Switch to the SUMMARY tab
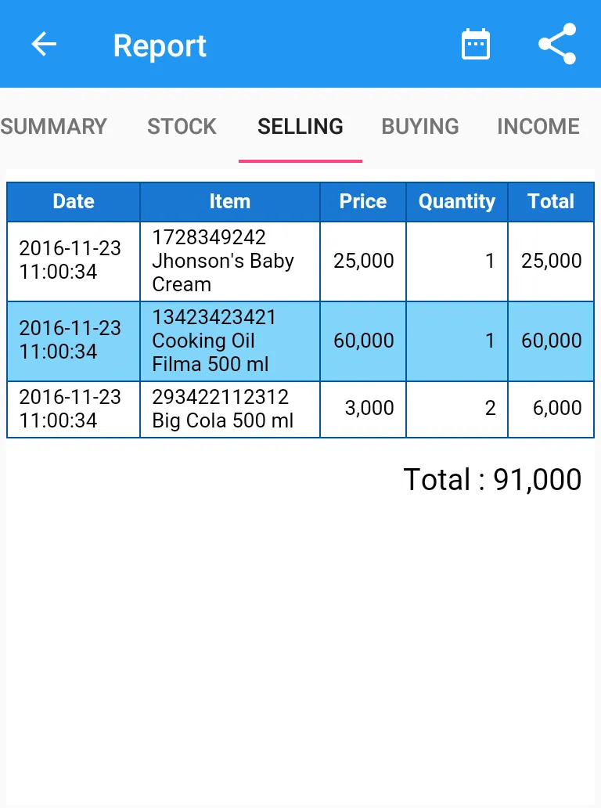This screenshot has width=601, height=808. pos(53,127)
